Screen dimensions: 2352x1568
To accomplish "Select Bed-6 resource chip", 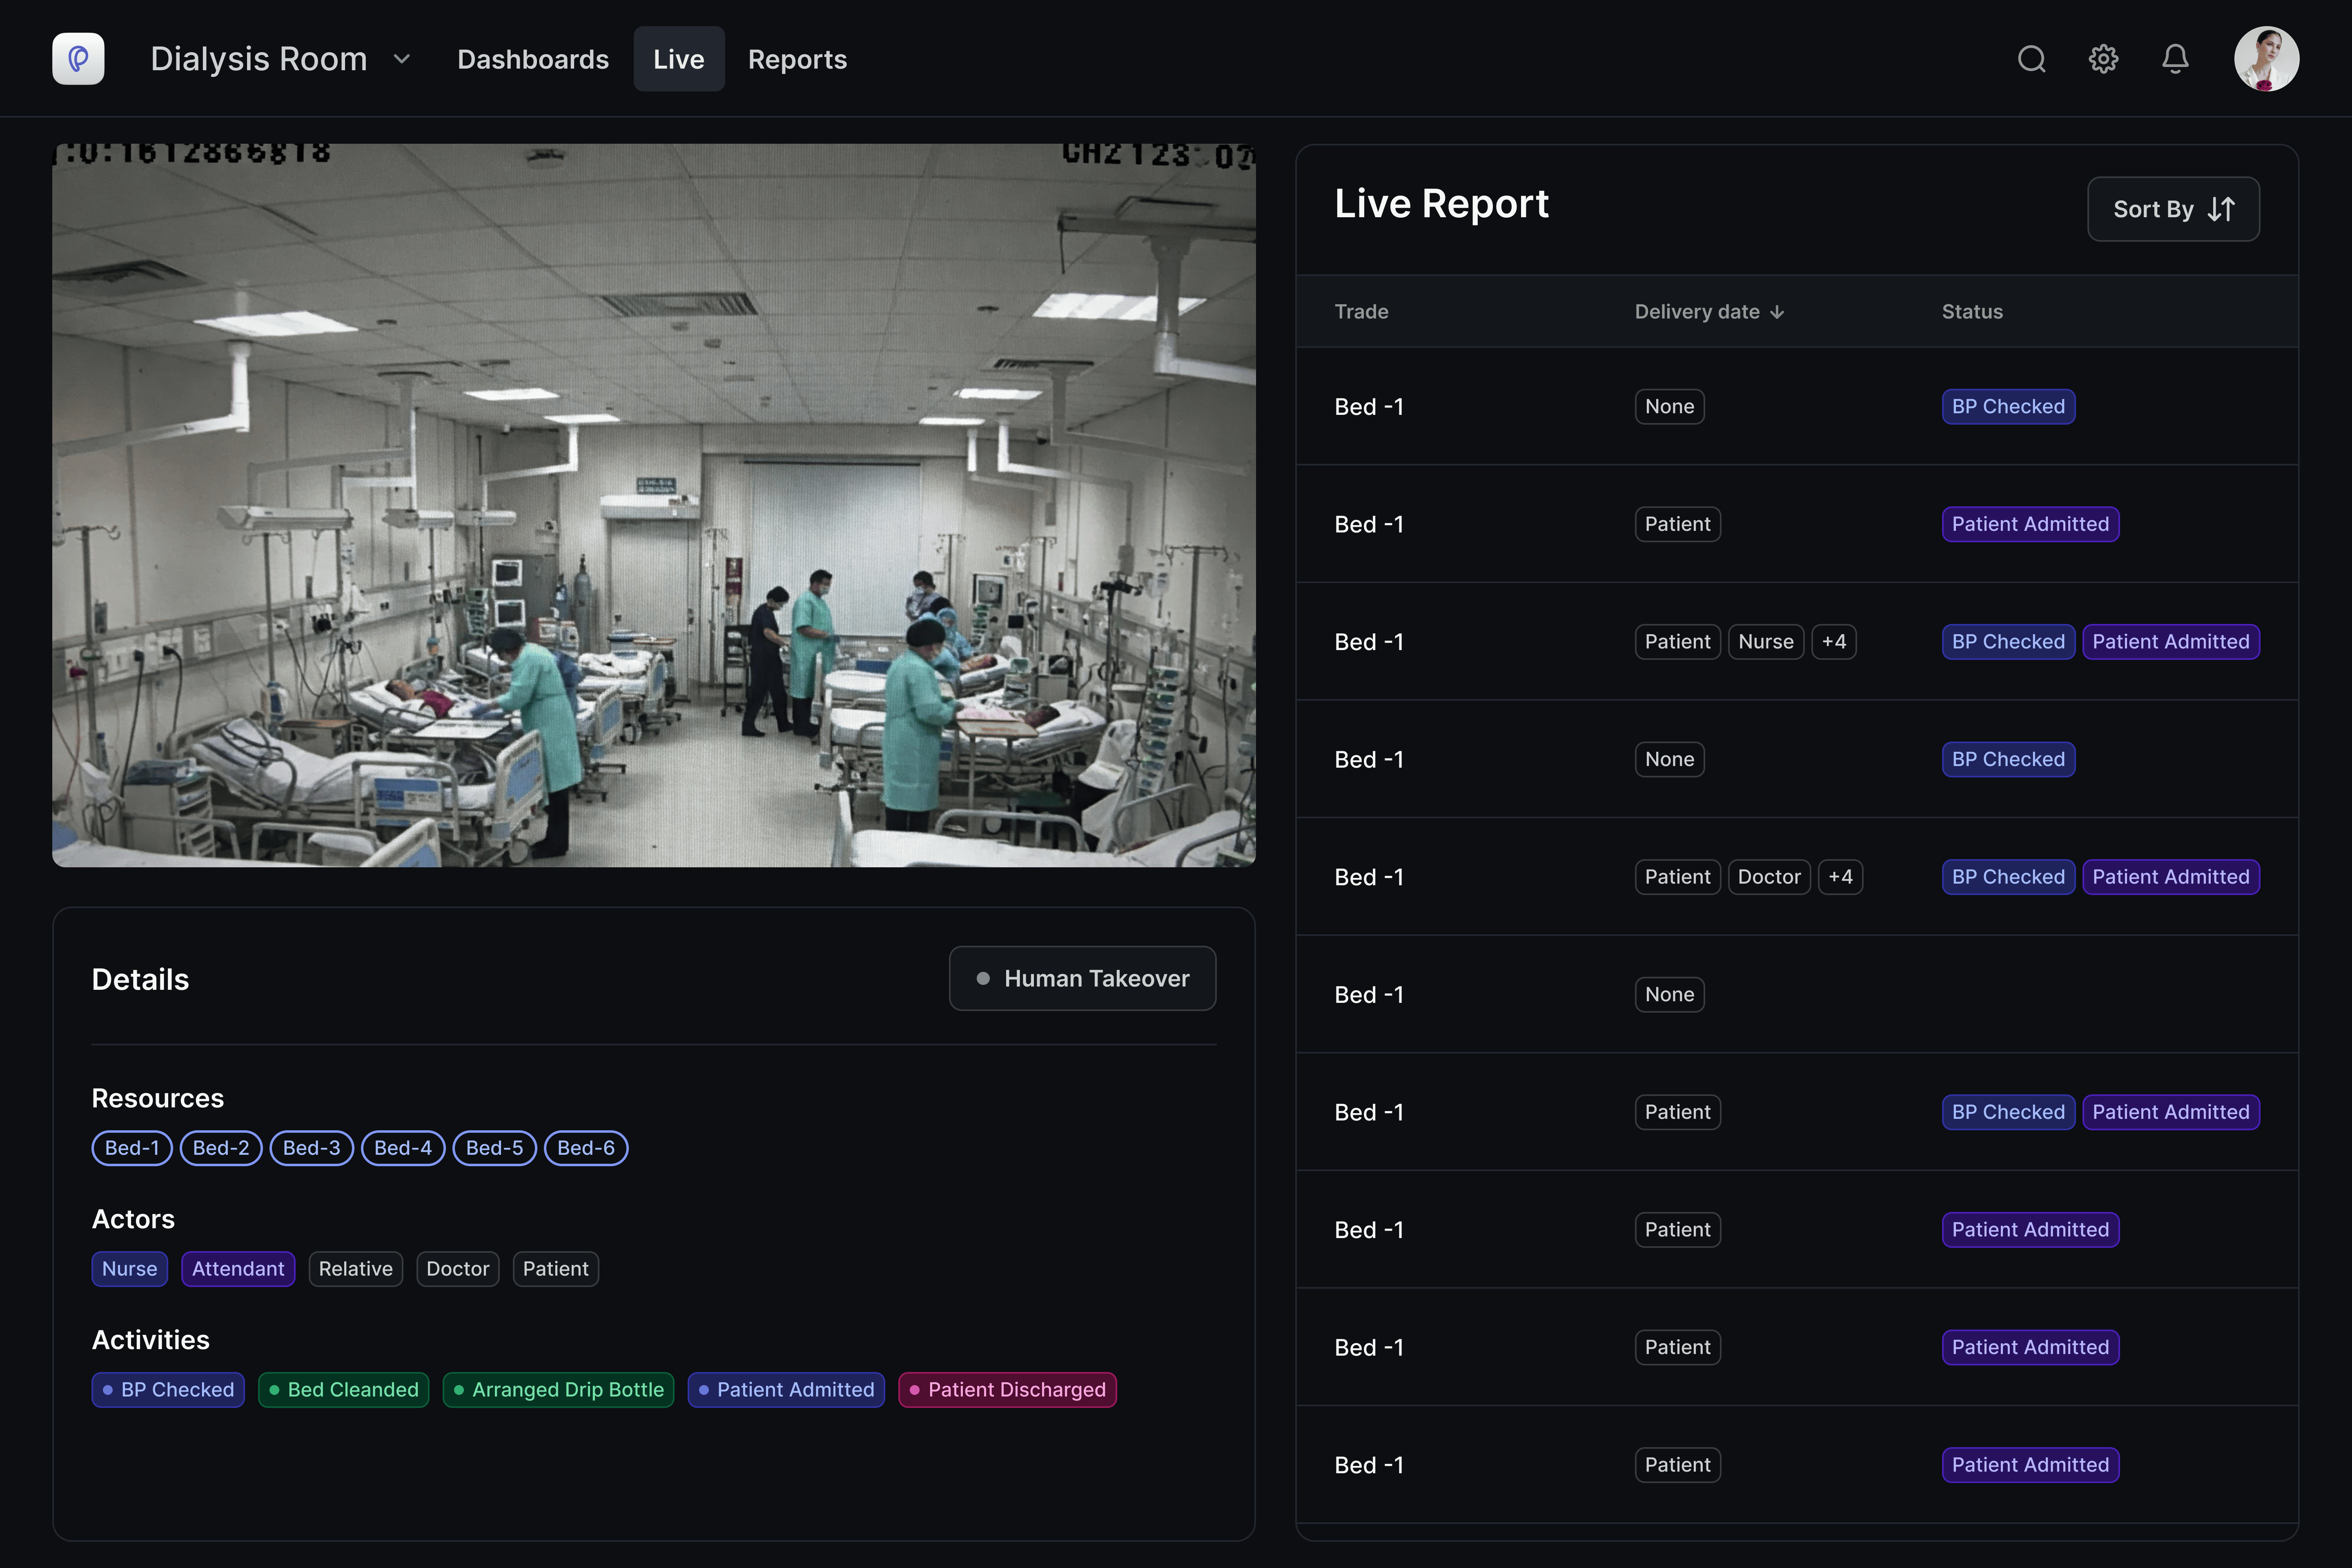I will pos(586,1148).
